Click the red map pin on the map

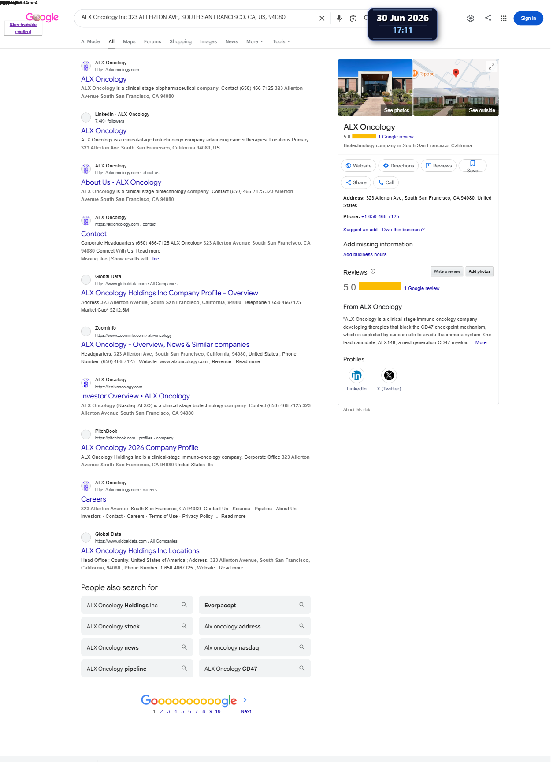point(456,73)
